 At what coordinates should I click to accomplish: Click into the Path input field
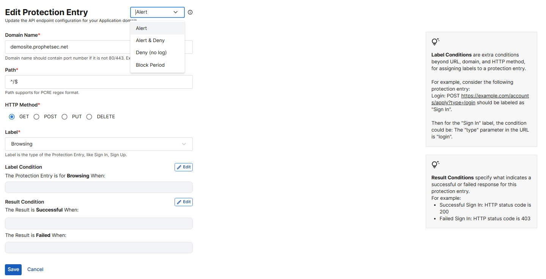99,82
